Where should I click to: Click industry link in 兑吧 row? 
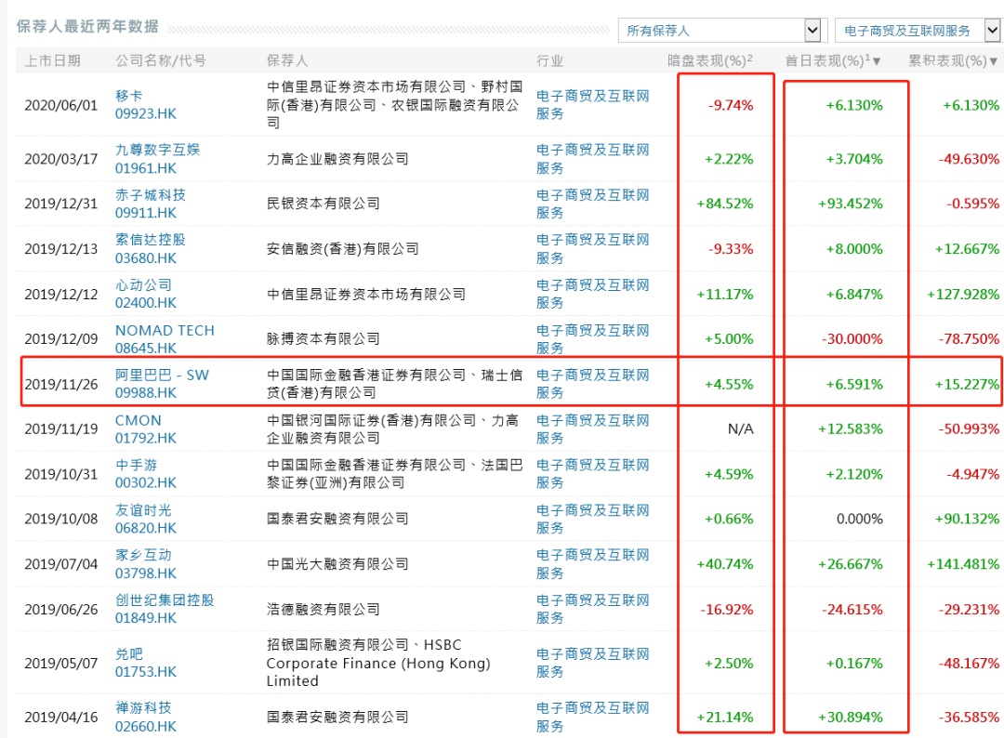coord(593,663)
